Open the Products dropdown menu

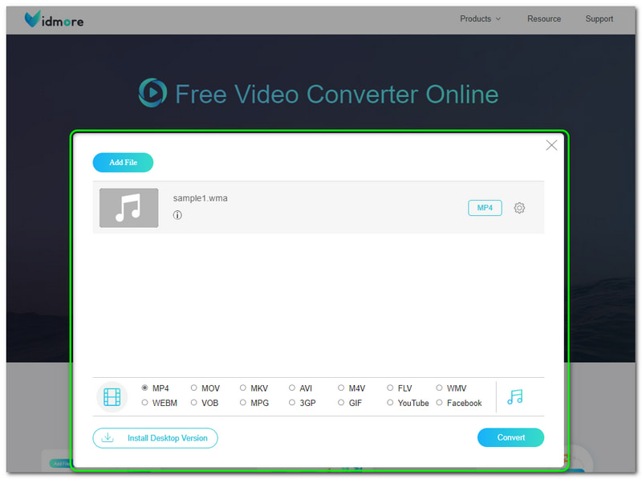click(x=479, y=18)
